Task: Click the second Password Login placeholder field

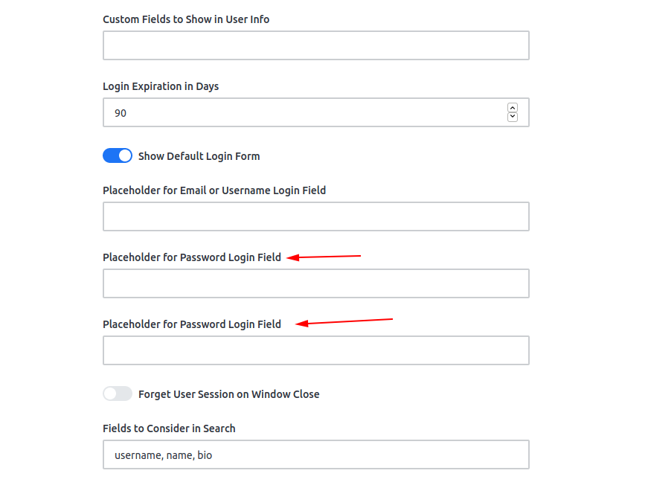Action: click(315, 350)
